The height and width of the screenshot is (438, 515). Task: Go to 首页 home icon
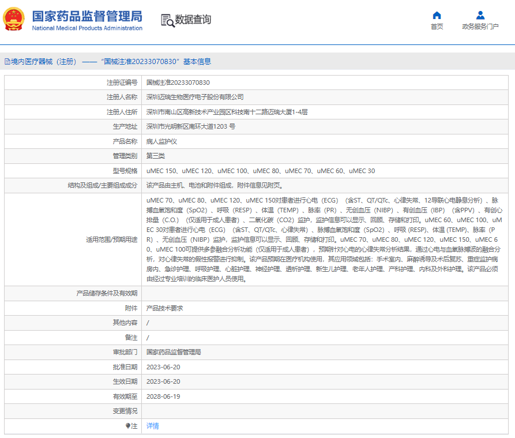(x=437, y=15)
